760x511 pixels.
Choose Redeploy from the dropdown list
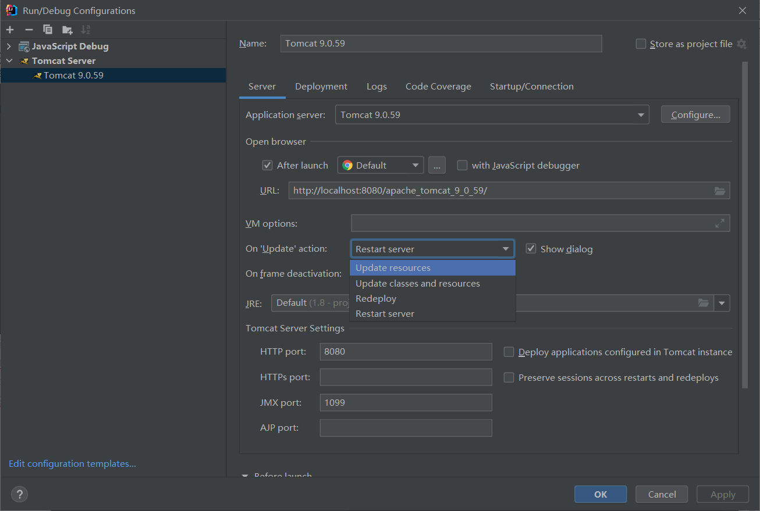432,299
